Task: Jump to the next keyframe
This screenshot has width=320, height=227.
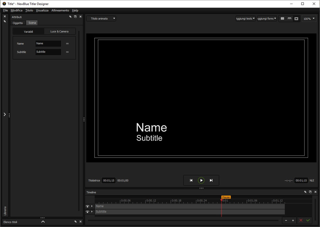Action: pos(211,180)
